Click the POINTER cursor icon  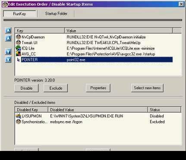coord(18,60)
